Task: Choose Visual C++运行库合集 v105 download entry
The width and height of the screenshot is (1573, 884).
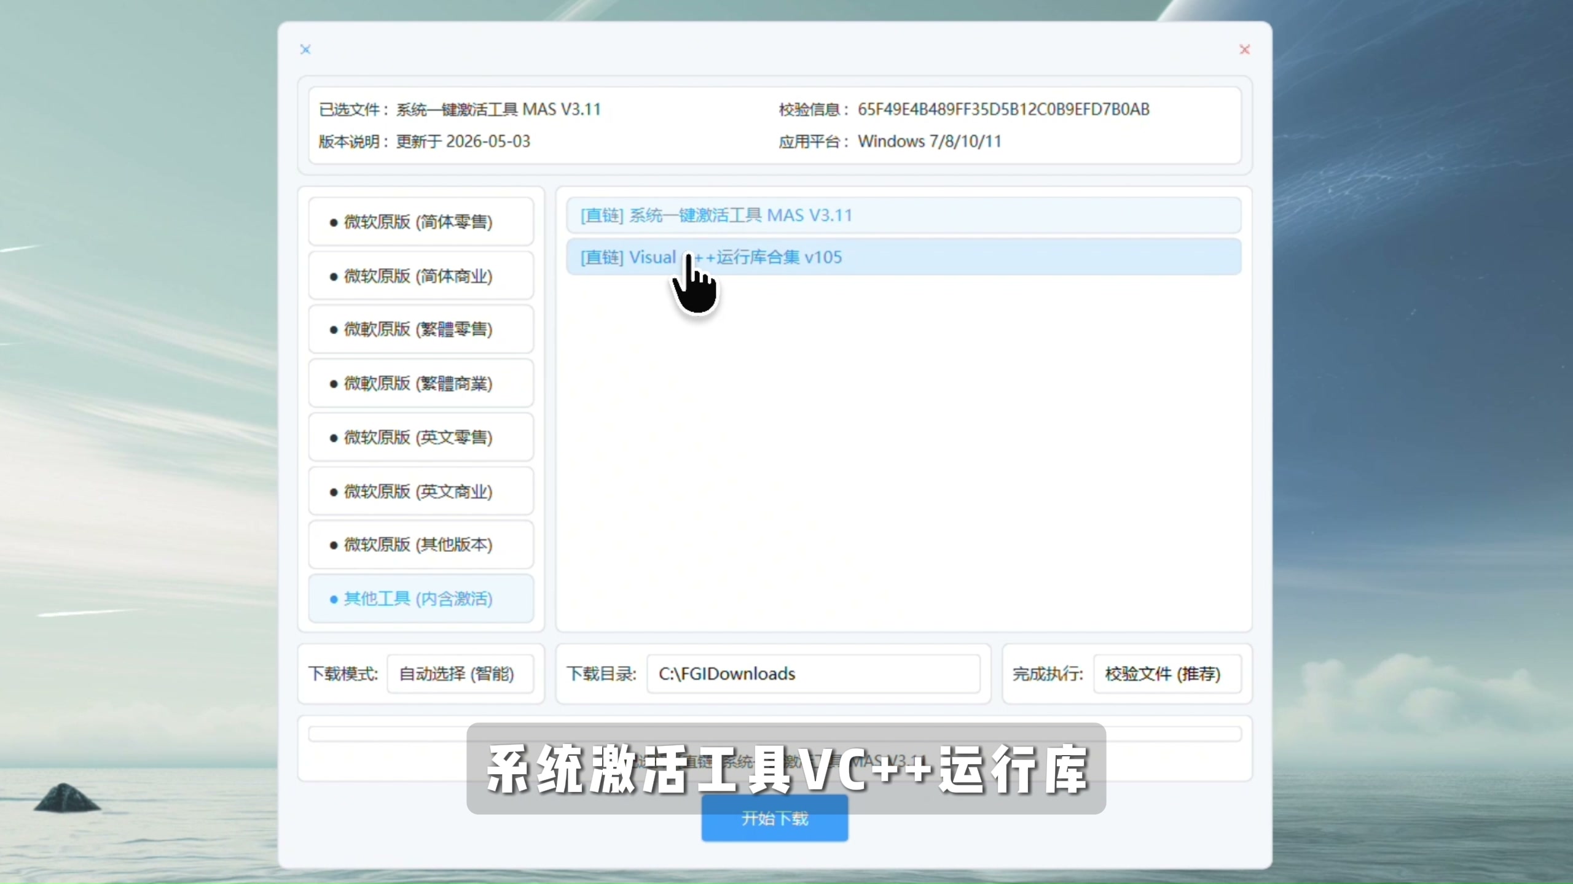Action: pos(903,257)
